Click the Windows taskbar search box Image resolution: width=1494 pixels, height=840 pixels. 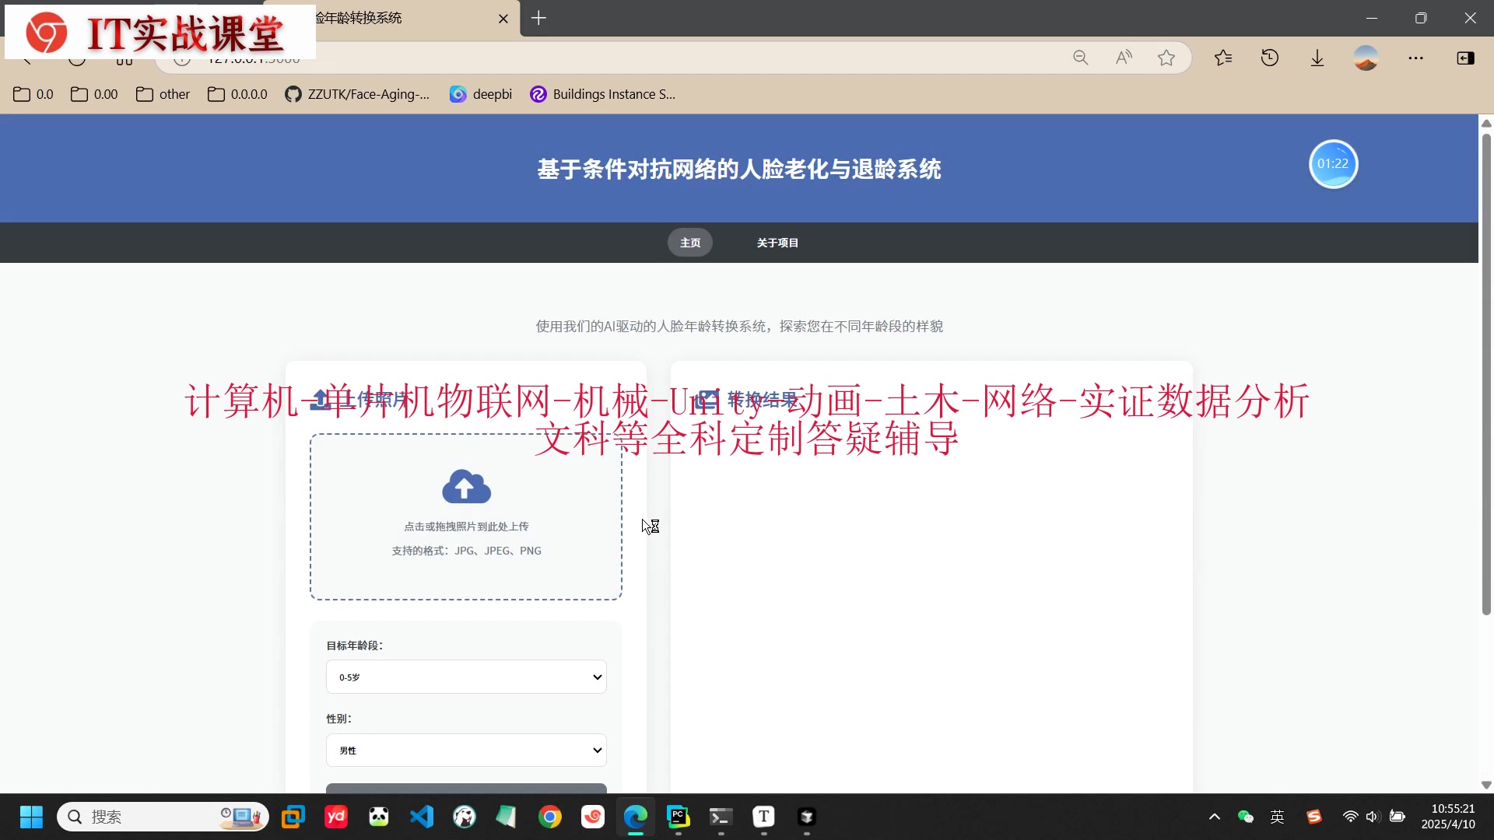coord(148,817)
